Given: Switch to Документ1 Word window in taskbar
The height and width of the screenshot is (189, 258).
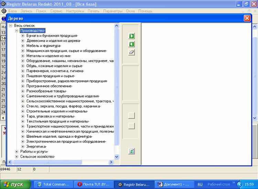Looking at the screenshot, I should click(x=174, y=184).
